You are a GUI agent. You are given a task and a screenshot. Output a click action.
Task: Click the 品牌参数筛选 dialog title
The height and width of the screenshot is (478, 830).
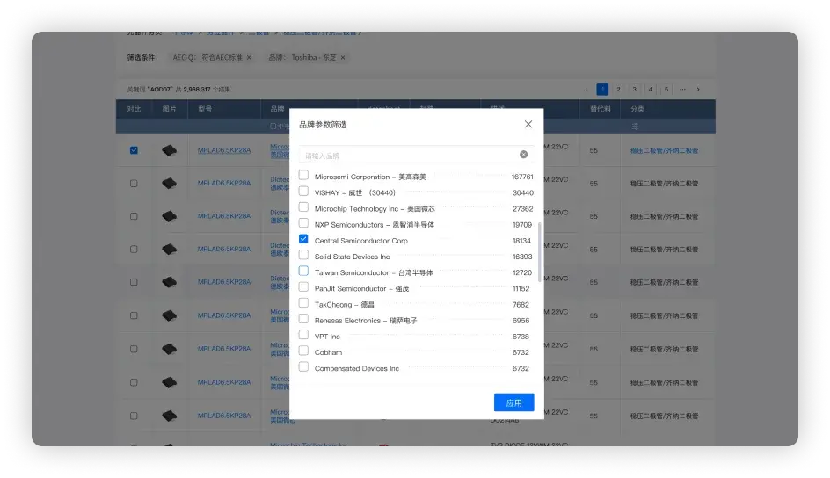point(323,125)
